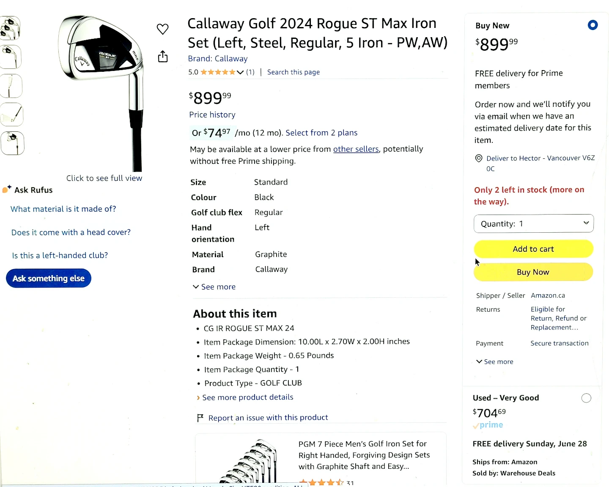The width and height of the screenshot is (609, 487).
Task: Select the Buy New radio option
Action: tap(593, 25)
